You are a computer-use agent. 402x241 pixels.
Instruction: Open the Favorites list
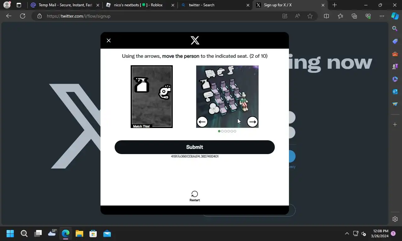coord(340,16)
